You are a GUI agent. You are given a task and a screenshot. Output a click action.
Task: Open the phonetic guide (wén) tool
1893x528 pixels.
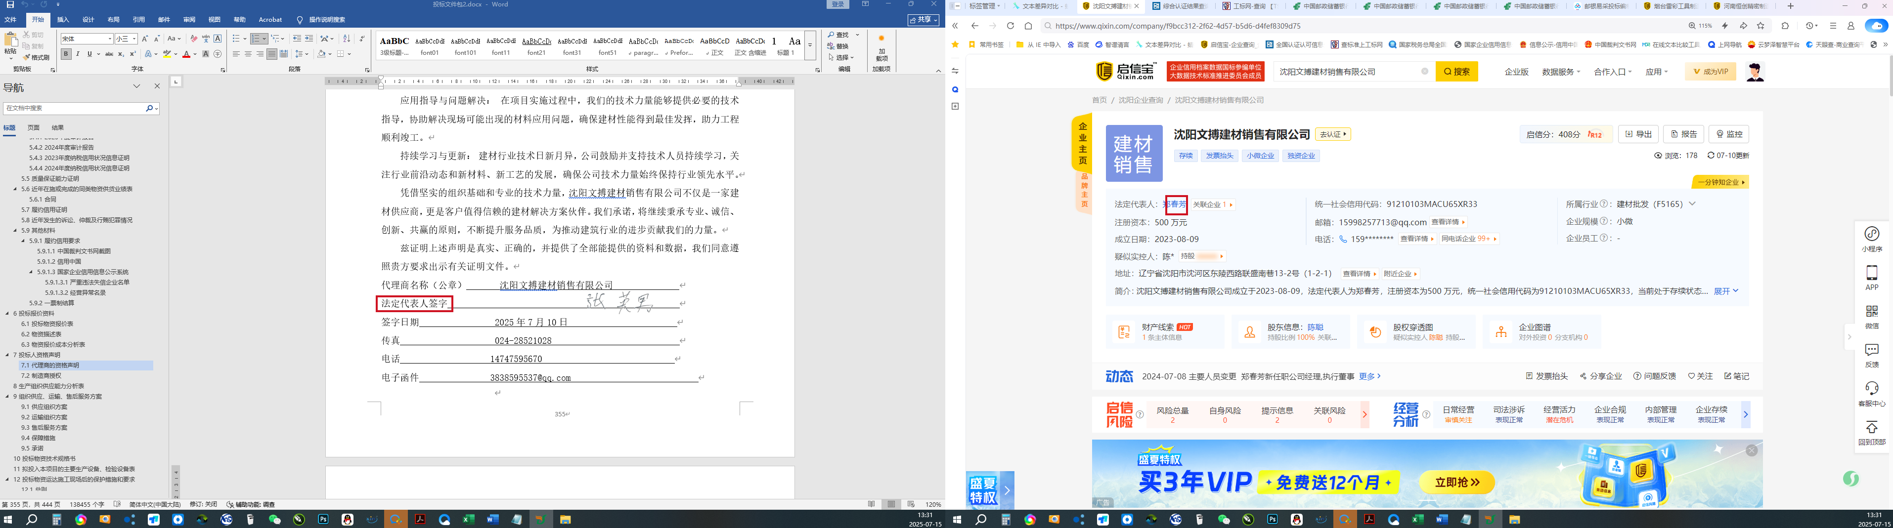(206, 38)
